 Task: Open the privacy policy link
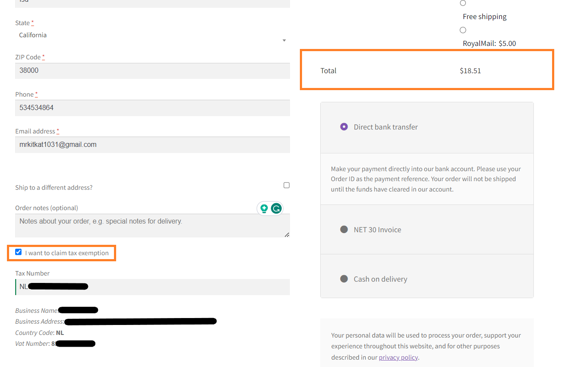398,357
